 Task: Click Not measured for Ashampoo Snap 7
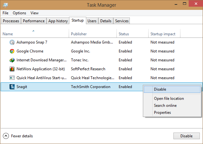tap(162, 42)
